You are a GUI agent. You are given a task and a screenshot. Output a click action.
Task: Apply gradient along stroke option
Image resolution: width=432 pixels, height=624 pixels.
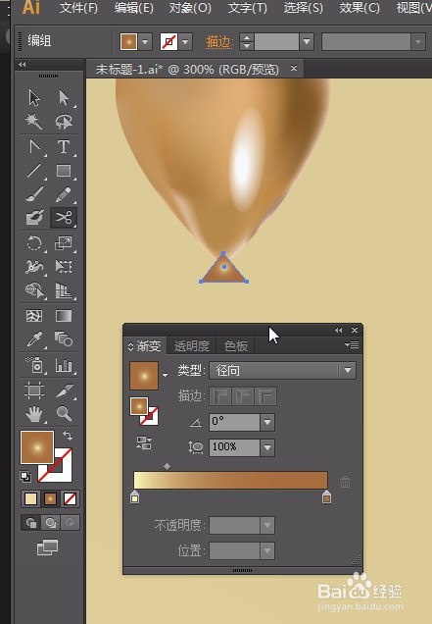tap(243, 396)
